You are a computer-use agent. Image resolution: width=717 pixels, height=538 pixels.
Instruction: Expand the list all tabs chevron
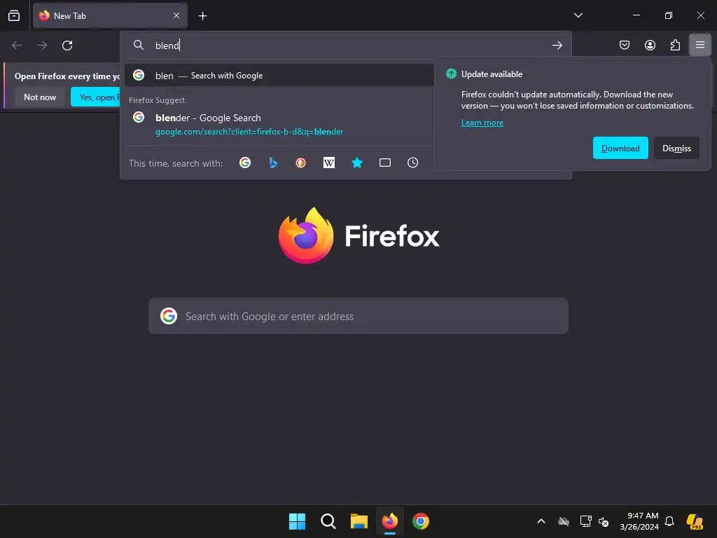click(578, 15)
